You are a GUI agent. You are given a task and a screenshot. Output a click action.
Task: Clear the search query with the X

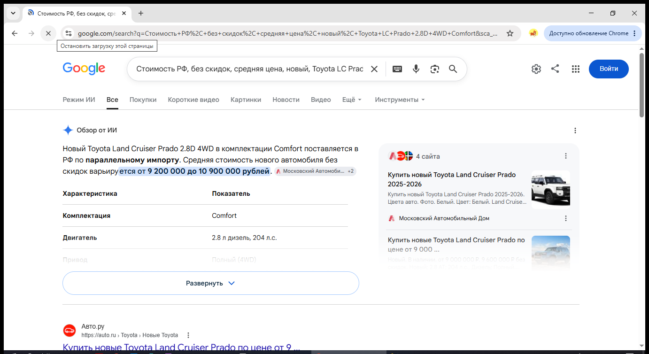(x=374, y=69)
